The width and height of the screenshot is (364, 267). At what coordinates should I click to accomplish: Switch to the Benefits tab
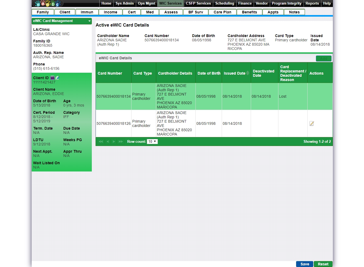coord(249,12)
